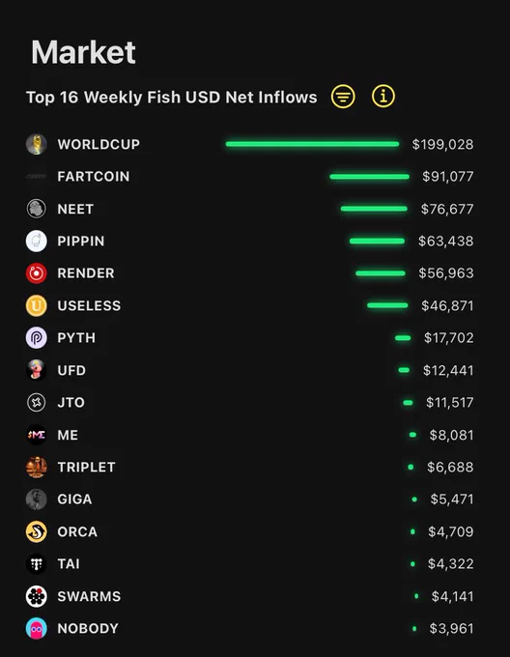Open the NEET token name

tap(75, 209)
